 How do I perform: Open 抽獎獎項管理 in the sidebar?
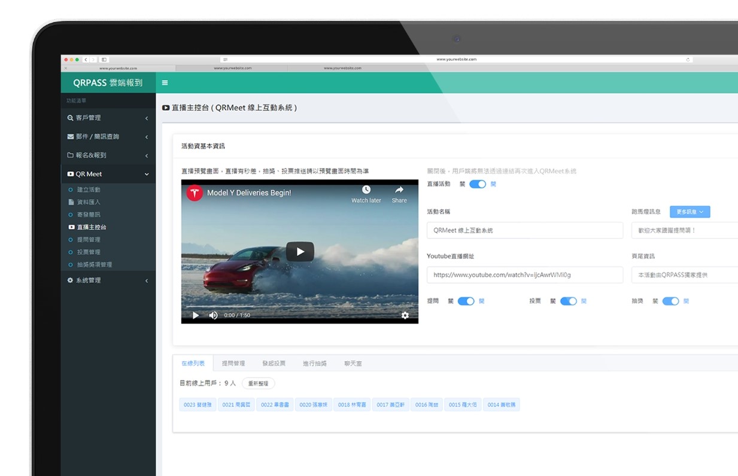click(95, 265)
